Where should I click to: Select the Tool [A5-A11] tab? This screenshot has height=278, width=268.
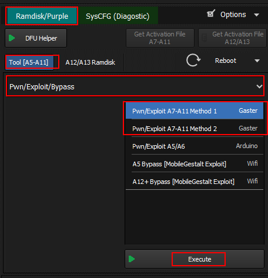pyautogui.click(x=29, y=62)
